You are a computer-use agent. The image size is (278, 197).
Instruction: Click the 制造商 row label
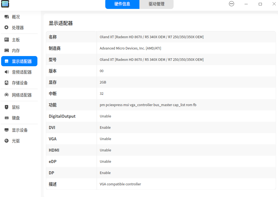55,48
